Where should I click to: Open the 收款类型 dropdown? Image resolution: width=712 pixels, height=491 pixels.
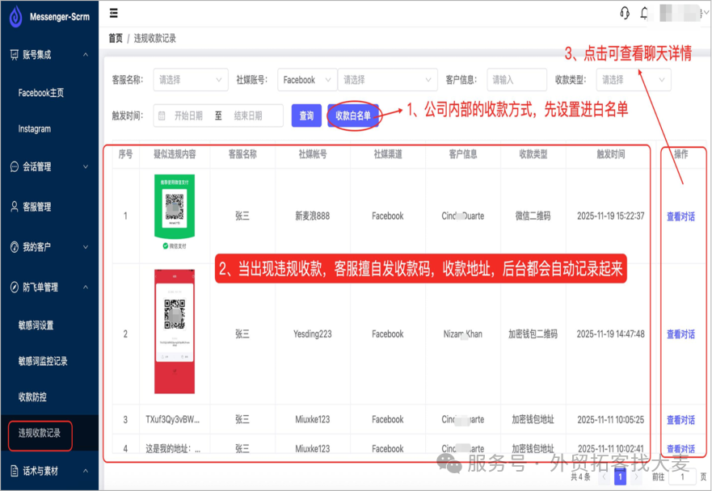tap(634, 80)
